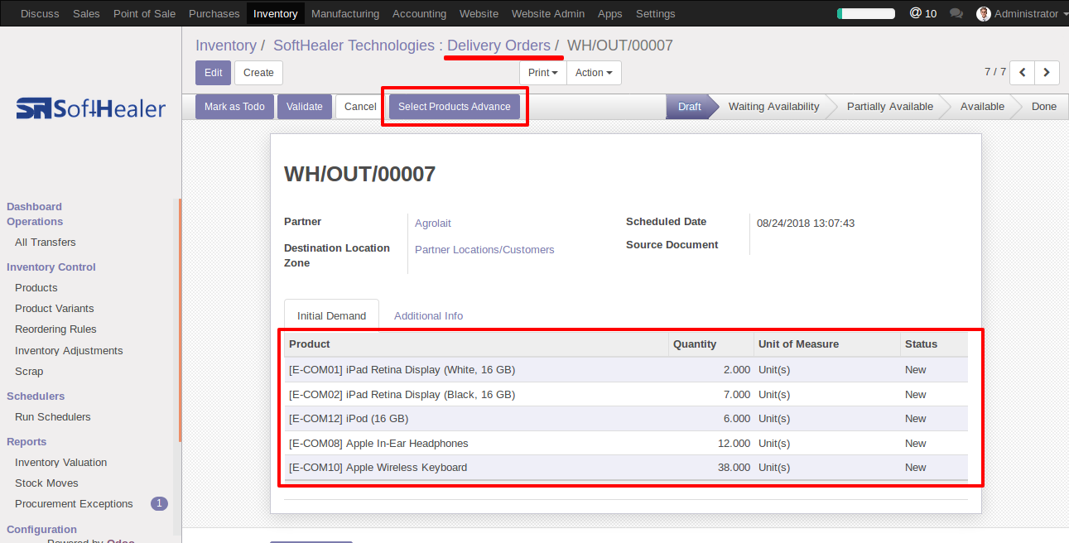Sort by the Quantity column header

pos(711,344)
